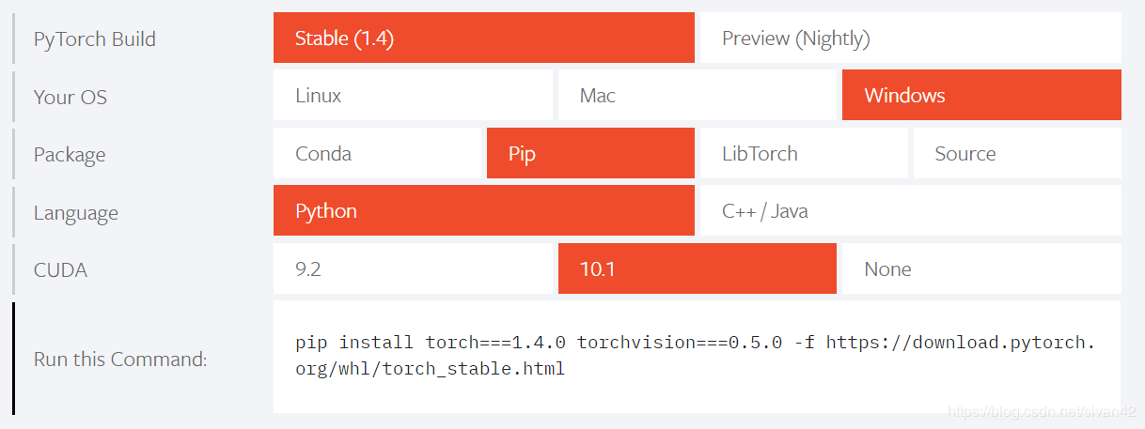Select the Pip package option
The width and height of the screenshot is (1145, 429).
590,154
